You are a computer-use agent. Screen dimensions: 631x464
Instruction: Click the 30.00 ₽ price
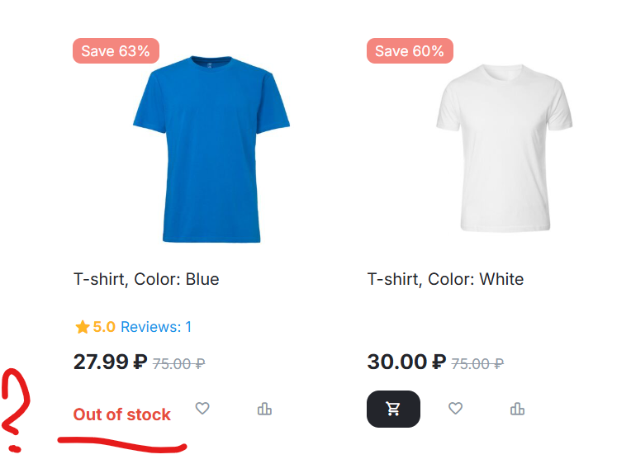coord(406,362)
